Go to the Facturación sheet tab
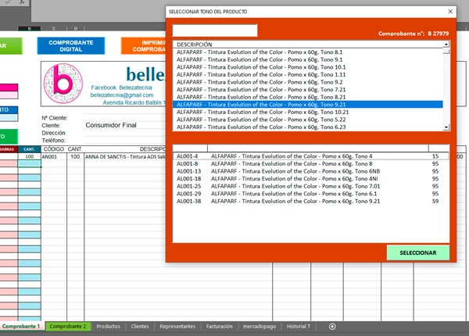The width and height of the screenshot is (469, 336). point(220,326)
